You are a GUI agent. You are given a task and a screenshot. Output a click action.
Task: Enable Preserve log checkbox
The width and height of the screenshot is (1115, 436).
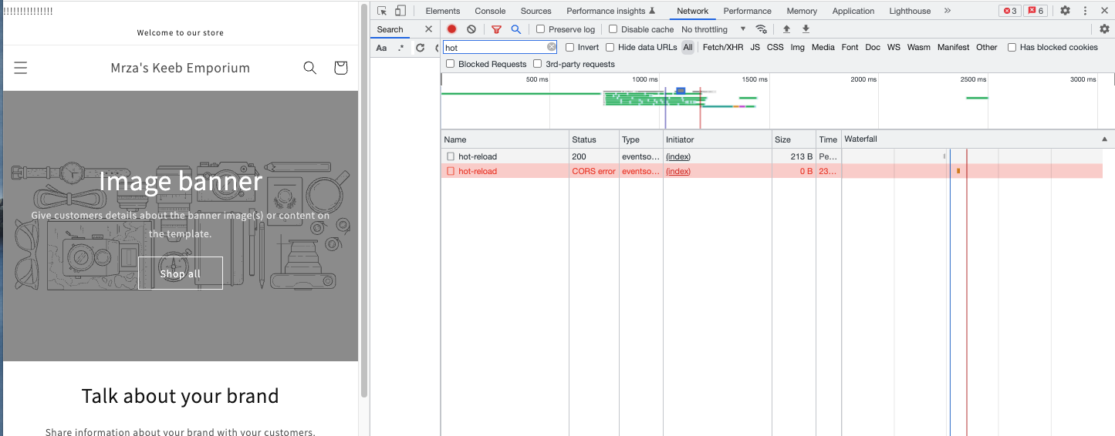point(541,29)
